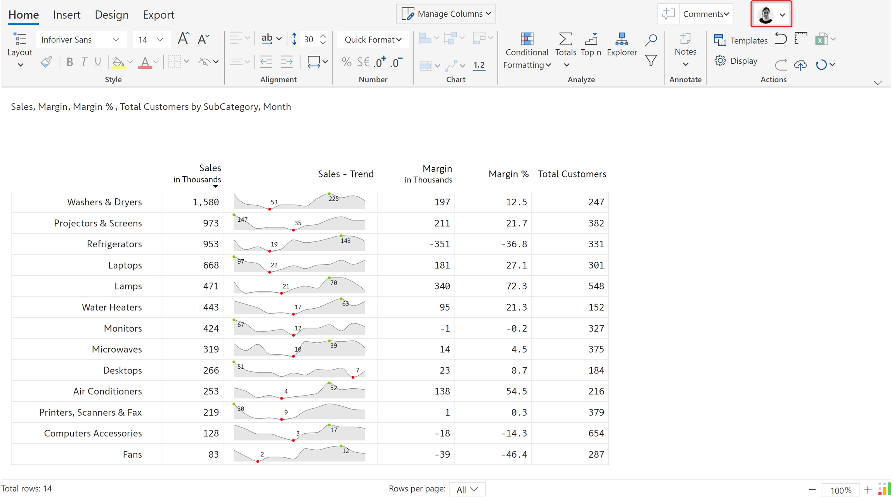Toggle bold formatting
The image size is (894, 500).
69,62
